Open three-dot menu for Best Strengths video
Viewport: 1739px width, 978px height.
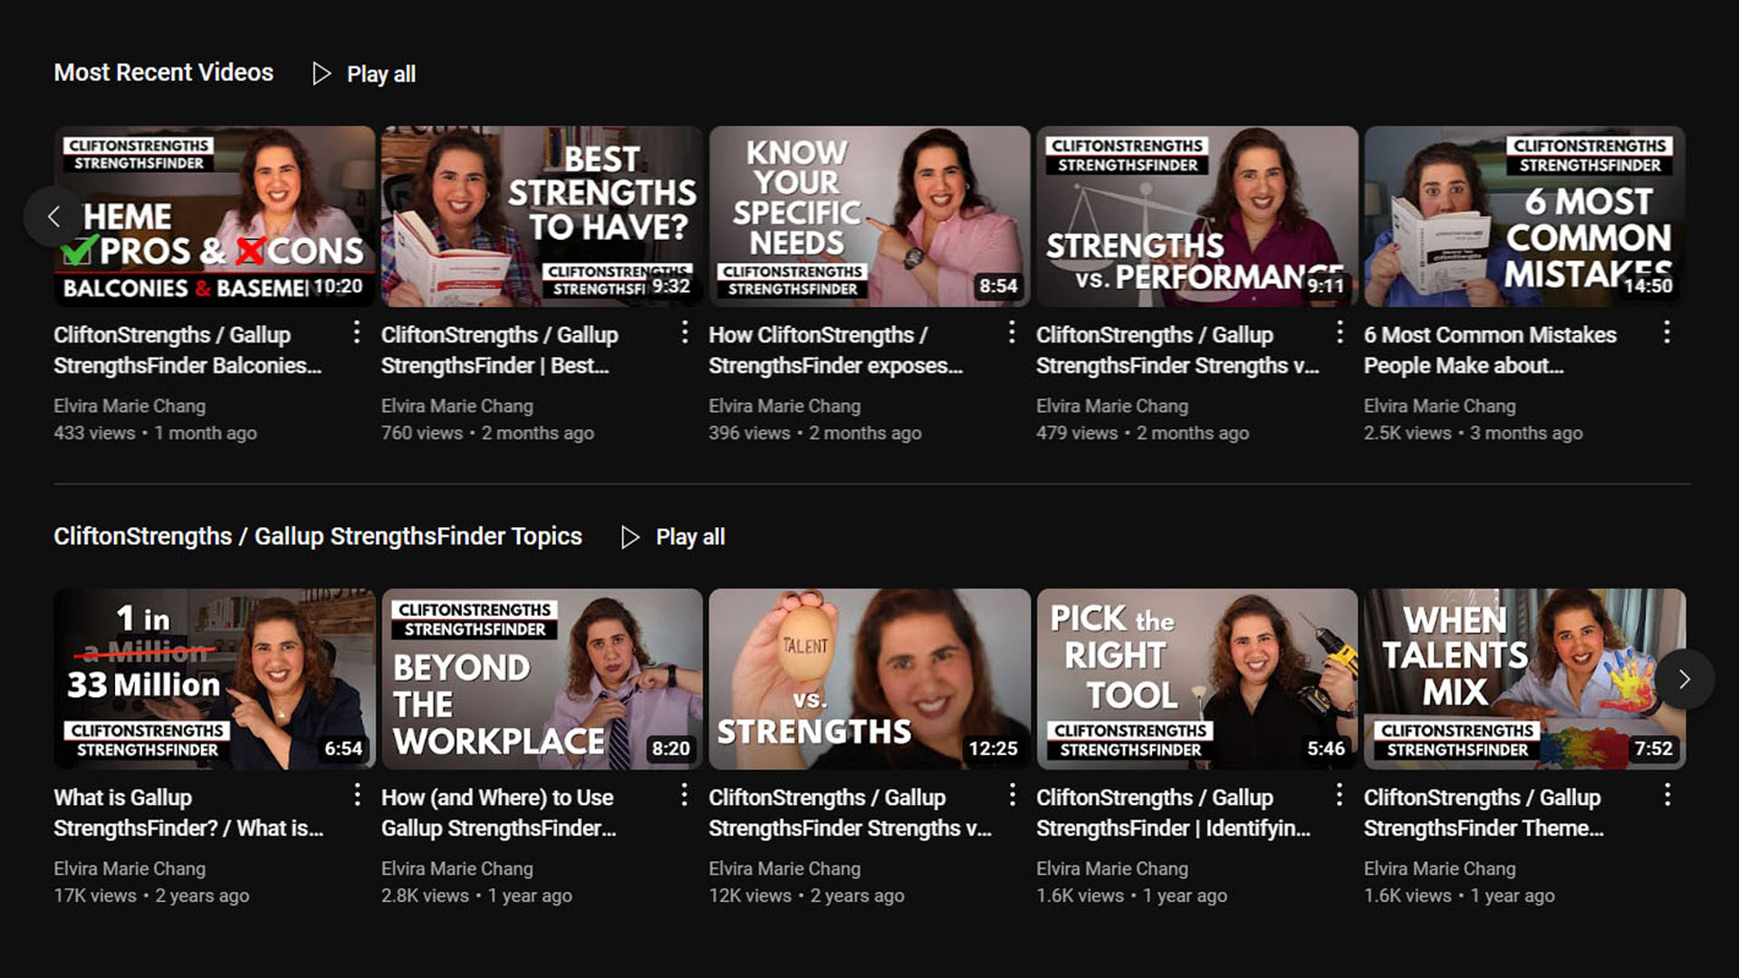click(x=685, y=333)
